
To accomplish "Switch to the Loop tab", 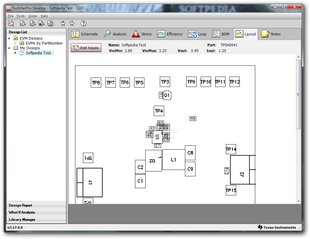I will point(197,34).
